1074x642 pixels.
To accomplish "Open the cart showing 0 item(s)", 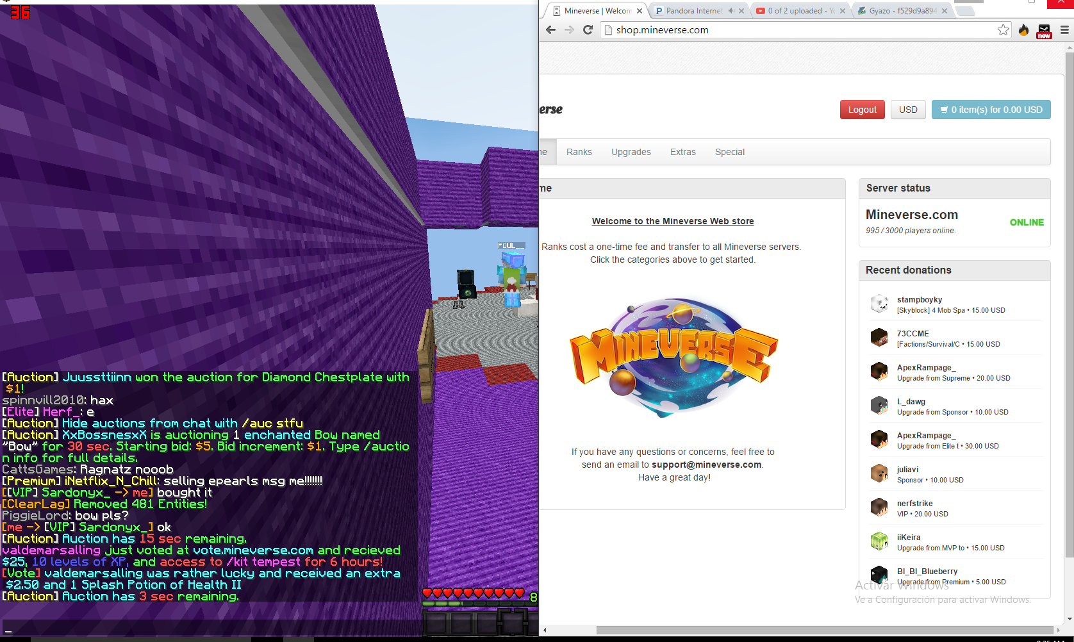I will [x=991, y=110].
